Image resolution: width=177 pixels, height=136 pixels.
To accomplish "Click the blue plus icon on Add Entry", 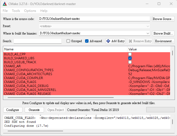I will 108,41.
